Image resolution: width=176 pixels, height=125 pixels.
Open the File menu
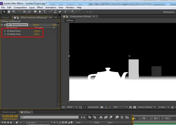3,8
